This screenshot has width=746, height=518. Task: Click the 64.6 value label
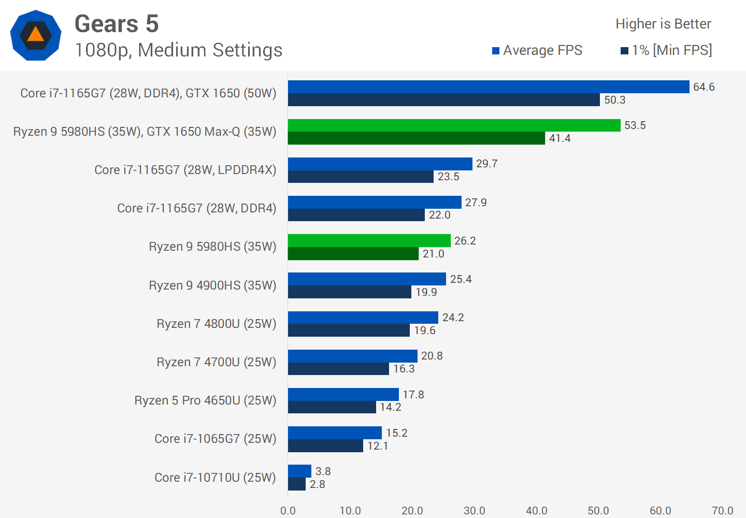pyautogui.click(x=704, y=87)
